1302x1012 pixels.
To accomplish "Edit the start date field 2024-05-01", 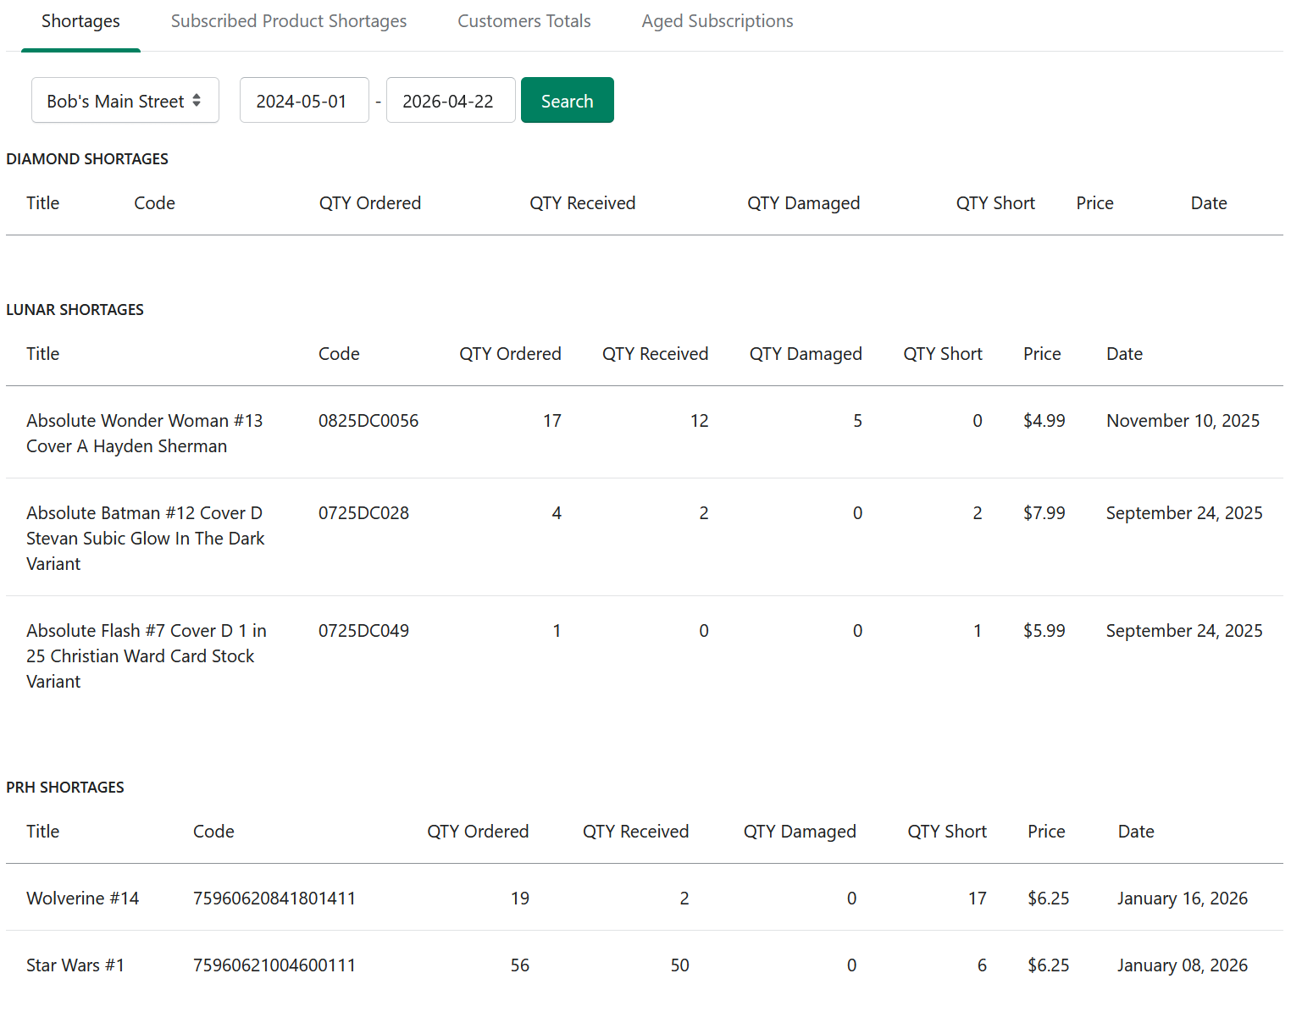I will 304,100.
